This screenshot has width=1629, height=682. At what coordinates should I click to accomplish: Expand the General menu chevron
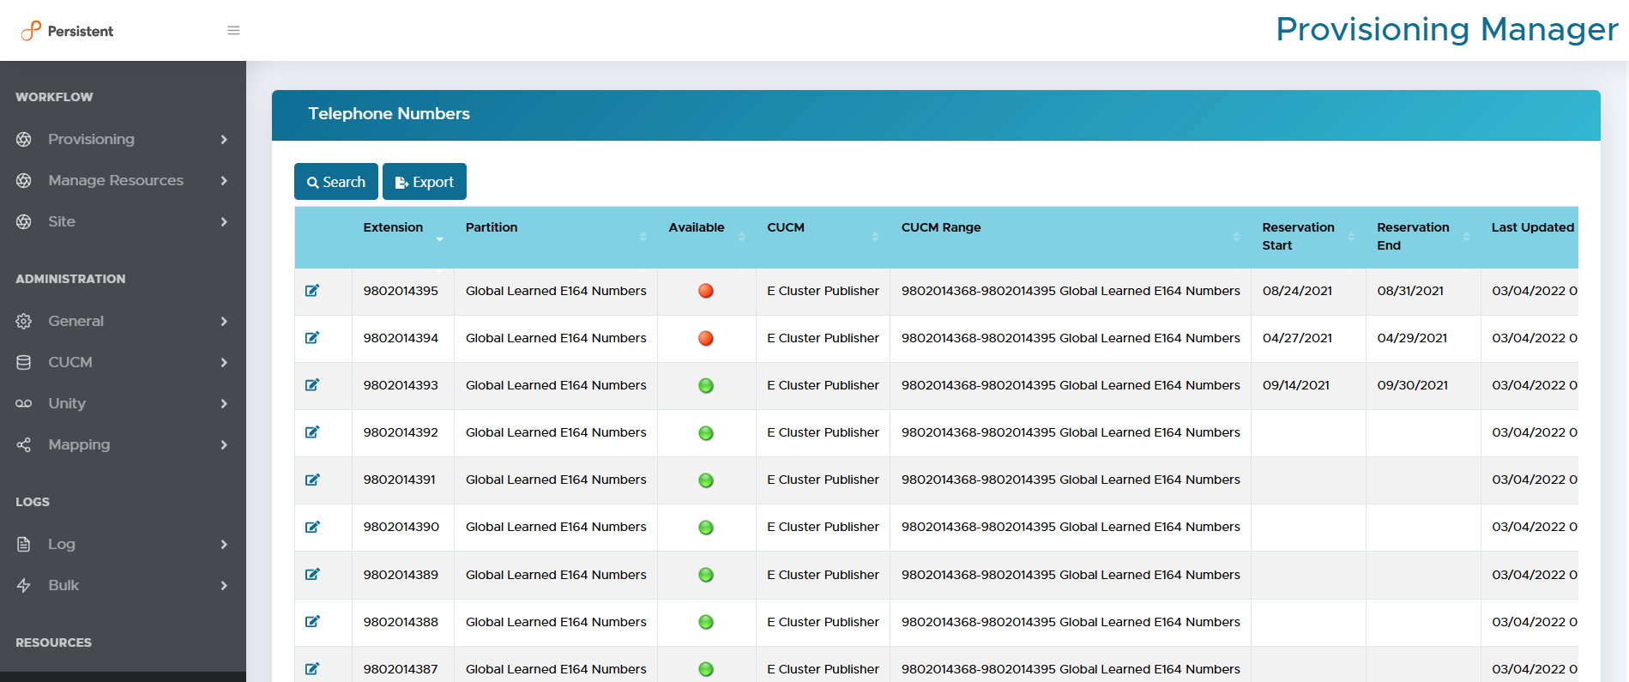coord(224,321)
